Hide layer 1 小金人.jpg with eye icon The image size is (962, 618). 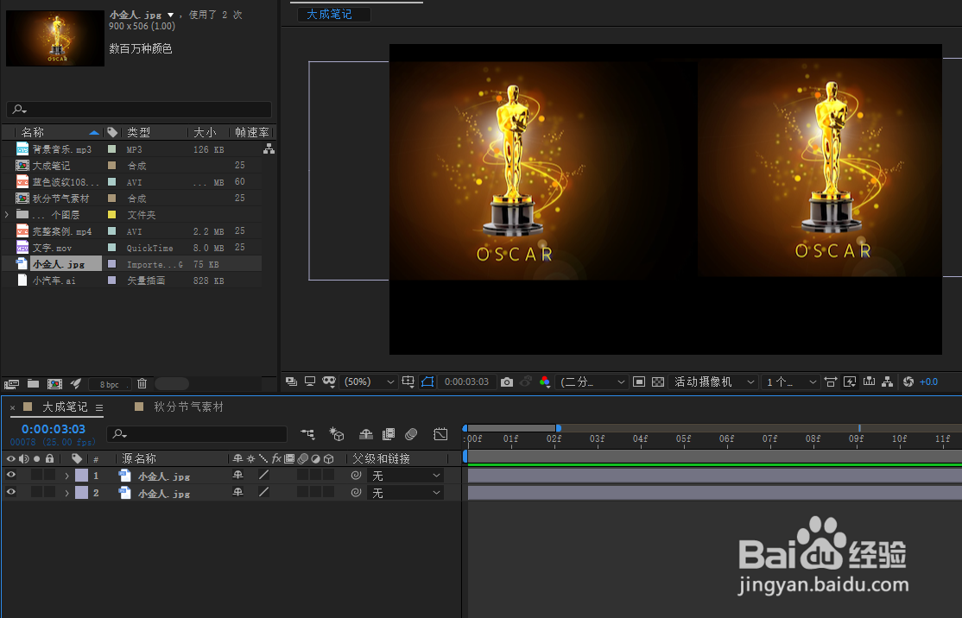(x=11, y=475)
